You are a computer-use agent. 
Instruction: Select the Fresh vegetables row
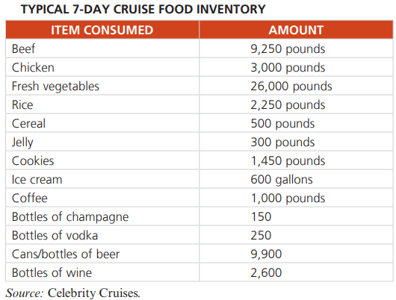point(199,86)
